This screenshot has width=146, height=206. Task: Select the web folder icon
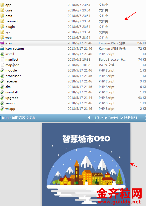coord(2,37)
